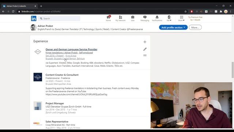Click the Freelanceverse company logo

point(38,77)
